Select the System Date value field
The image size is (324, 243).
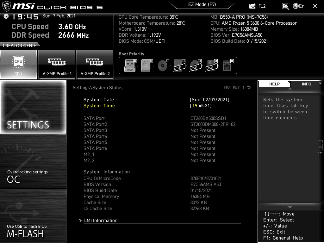[x=209, y=100]
